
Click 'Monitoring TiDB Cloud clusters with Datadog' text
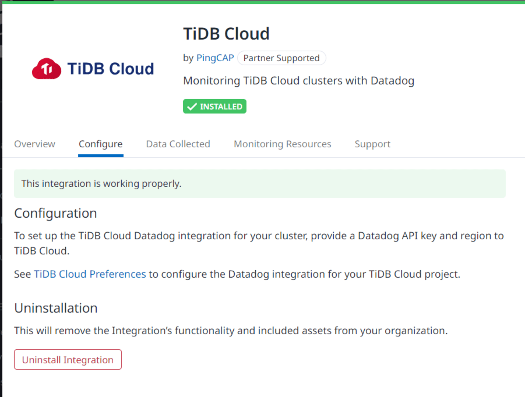298,81
